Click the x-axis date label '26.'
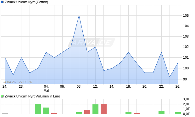The height and width of the screenshot is (117, 195). [178, 86]
